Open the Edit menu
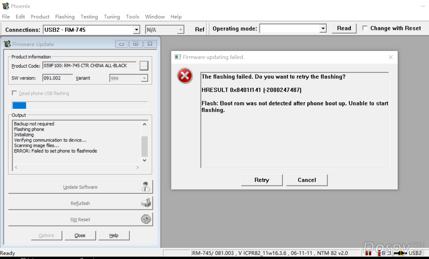 coord(20,17)
